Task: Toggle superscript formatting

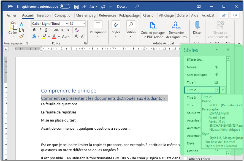Action: [69, 30]
